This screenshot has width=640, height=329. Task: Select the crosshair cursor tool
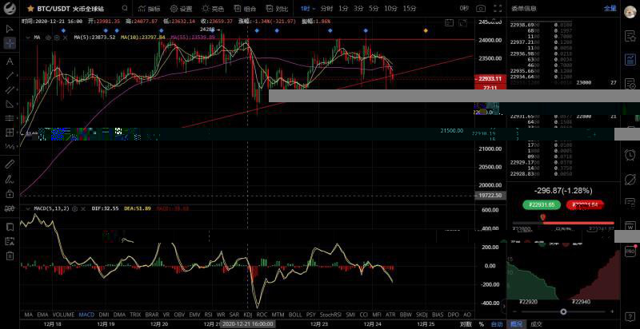pyautogui.click(x=9, y=44)
